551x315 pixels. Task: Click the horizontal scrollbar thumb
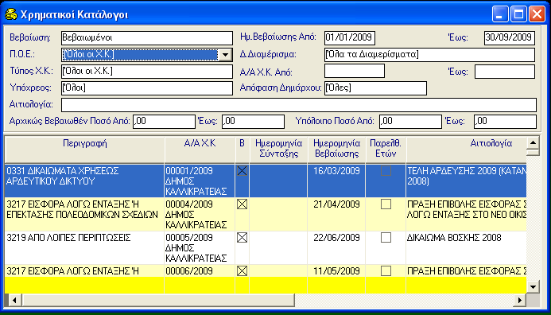point(157,300)
